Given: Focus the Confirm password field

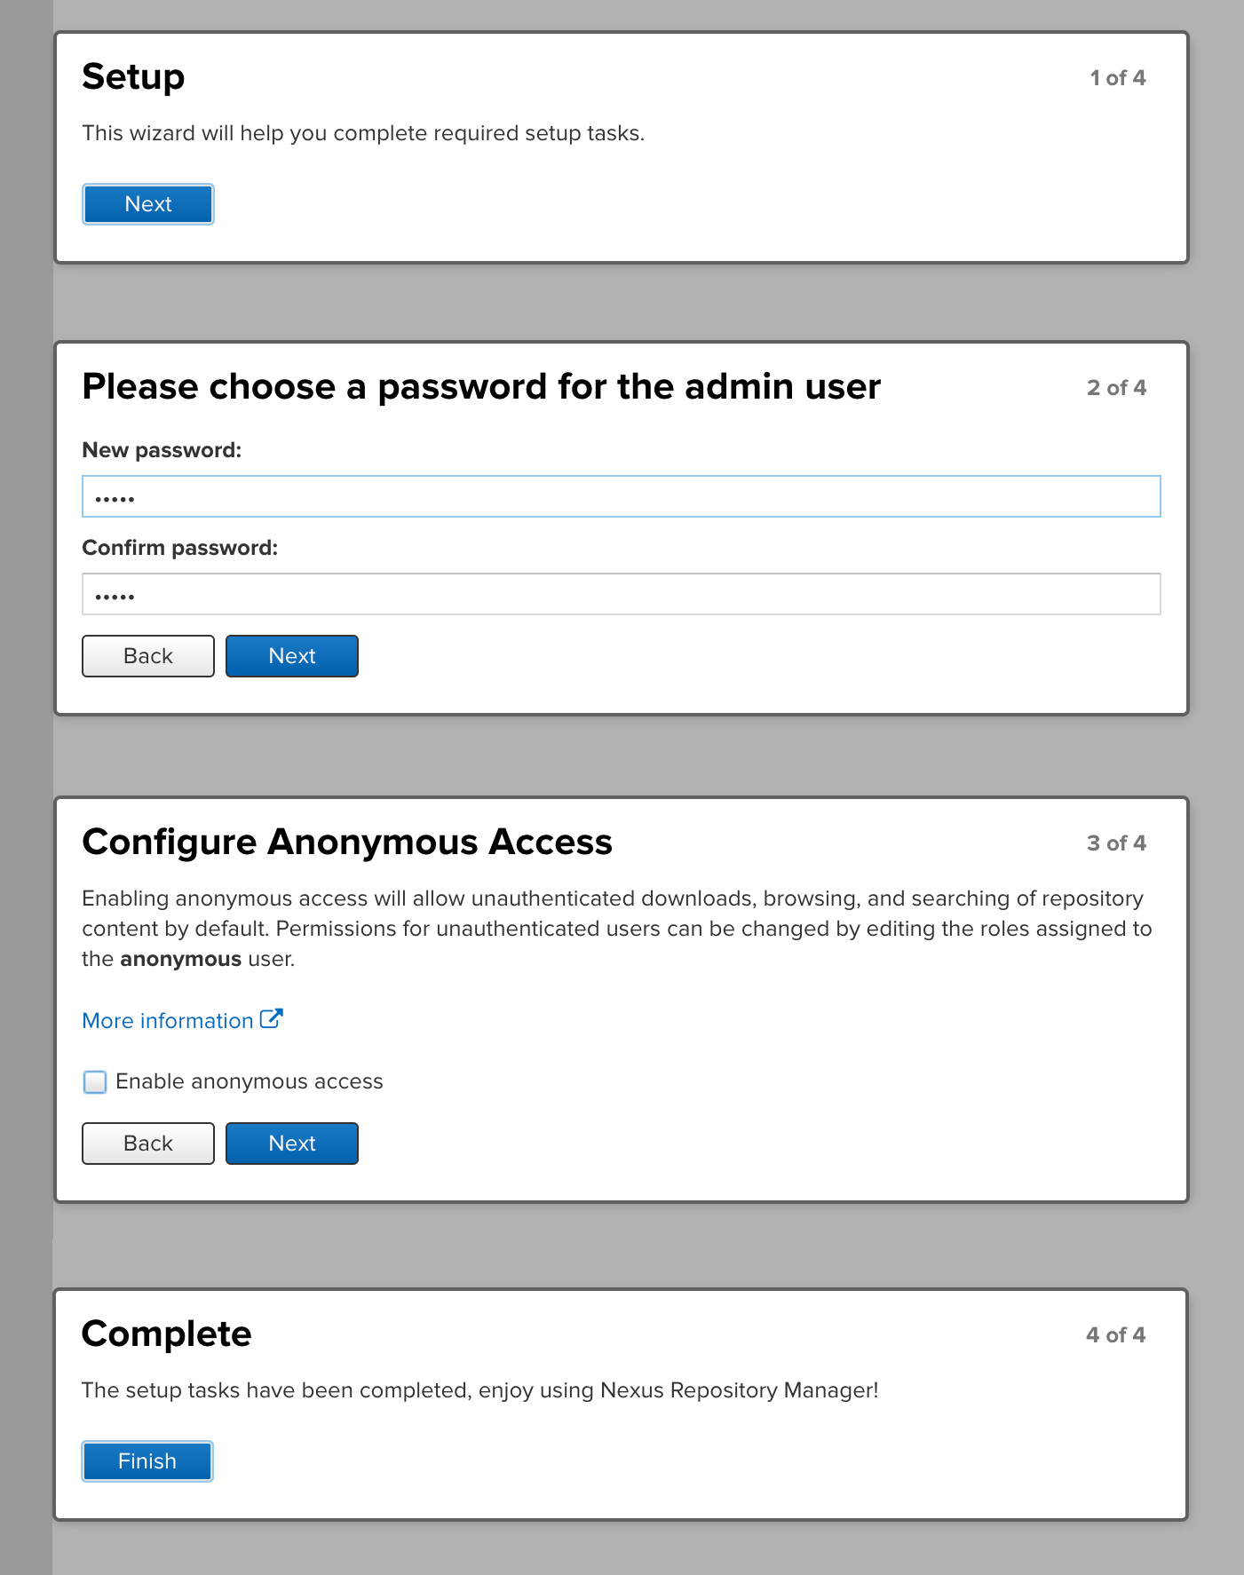Looking at the screenshot, I should [621, 594].
